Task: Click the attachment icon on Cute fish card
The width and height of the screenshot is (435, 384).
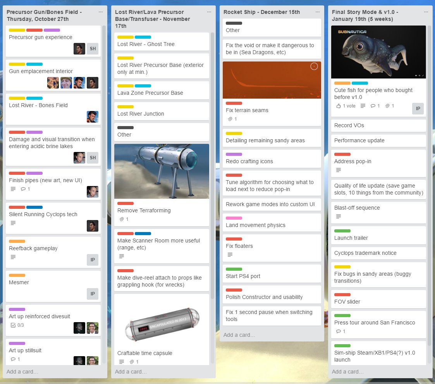Action: click(388, 106)
